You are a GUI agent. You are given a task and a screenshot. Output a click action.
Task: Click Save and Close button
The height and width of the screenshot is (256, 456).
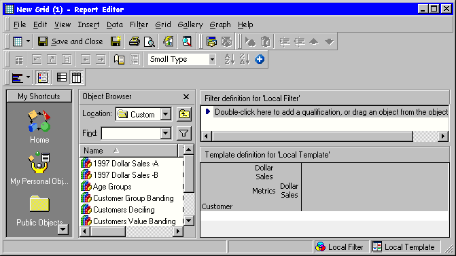(x=71, y=41)
